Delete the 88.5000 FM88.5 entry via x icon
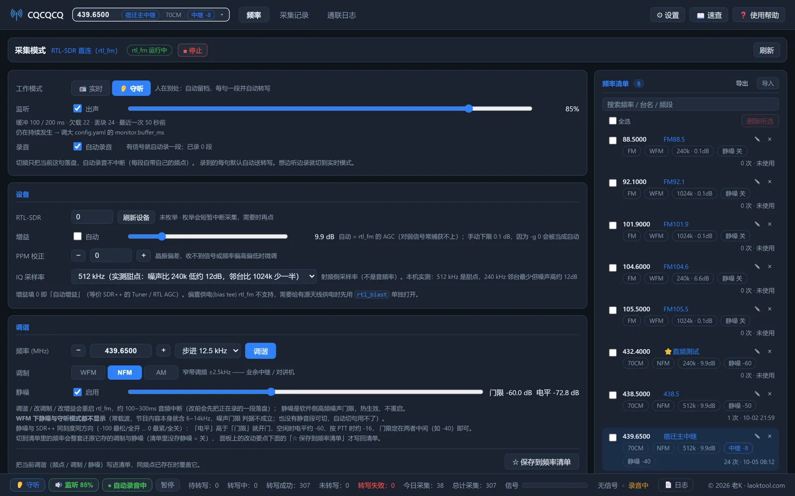Image resolution: width=795 pixels, height=496 pixels. (770, 139)
